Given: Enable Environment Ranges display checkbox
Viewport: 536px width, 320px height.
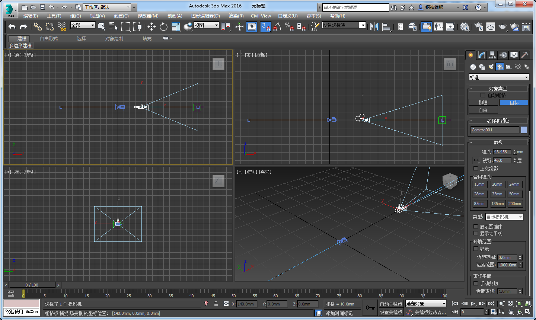Looking at the screenshot, I should [x=476, y=249].
